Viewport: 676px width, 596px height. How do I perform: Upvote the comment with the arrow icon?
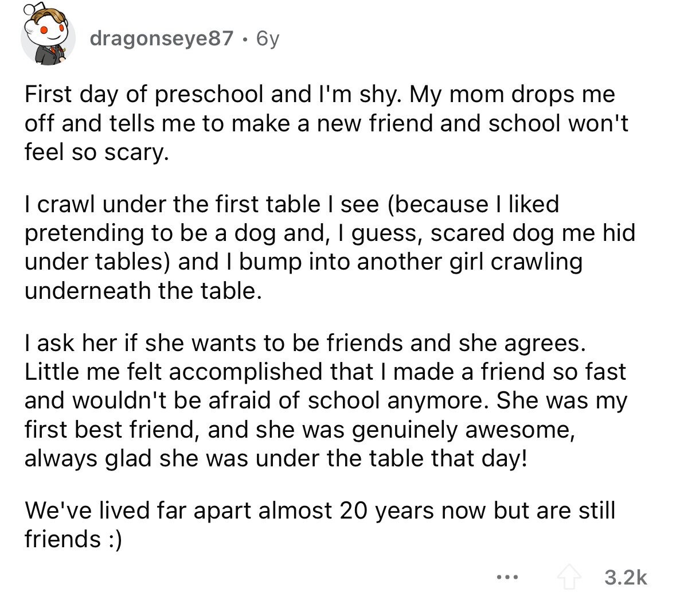(x=569, y=577)
